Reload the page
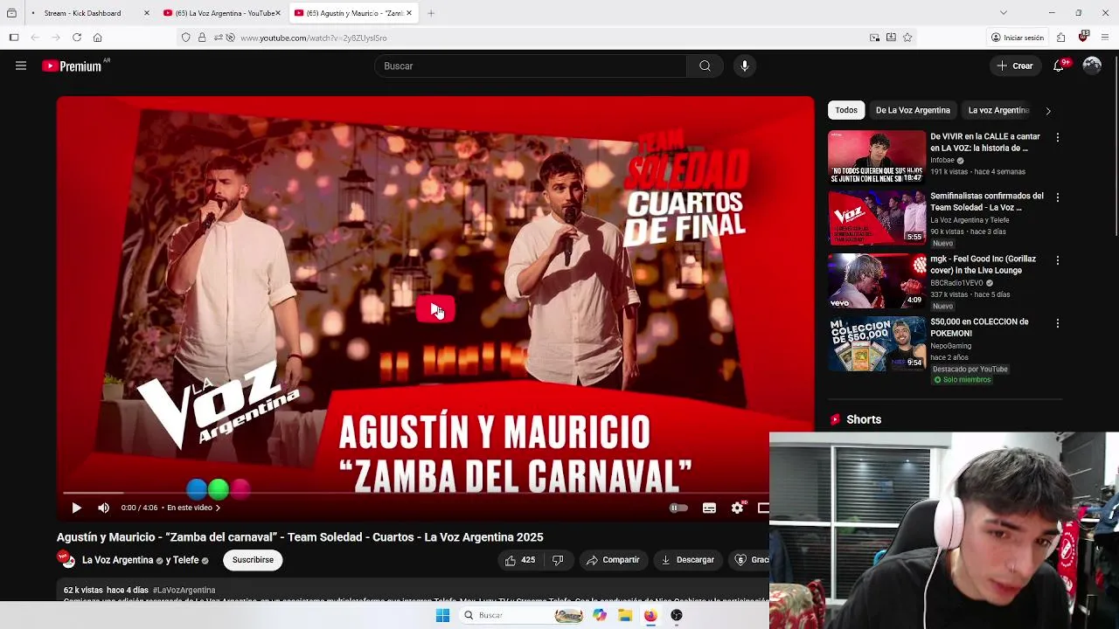 (x=77, y=38)
